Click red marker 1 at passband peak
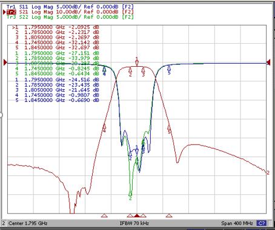Viewport: 275px width, 230px height. tap(137, 61)
